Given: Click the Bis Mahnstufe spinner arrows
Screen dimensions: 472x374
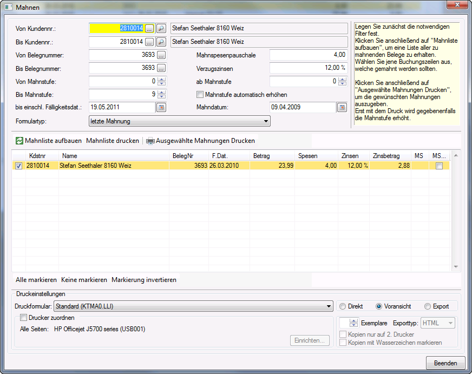Looking at the screenshot, I should coord(161,94).
